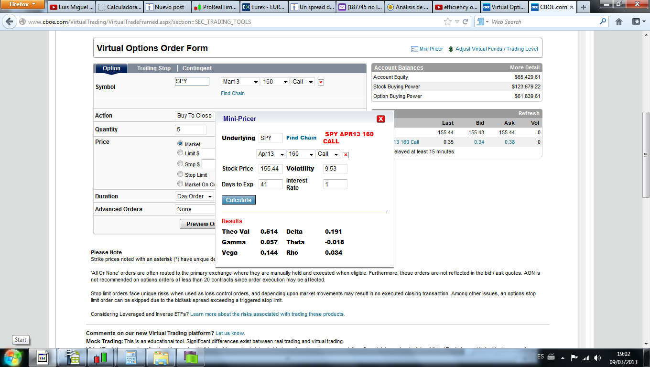Click the Days to Exp input field
650x367 pixels.
pos(271,184)
